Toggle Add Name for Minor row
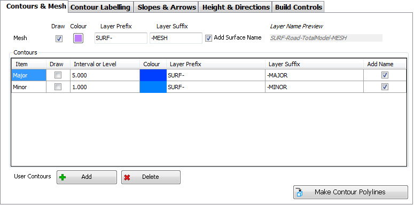This screenshot has height=205, width=414. click(385, 87)
